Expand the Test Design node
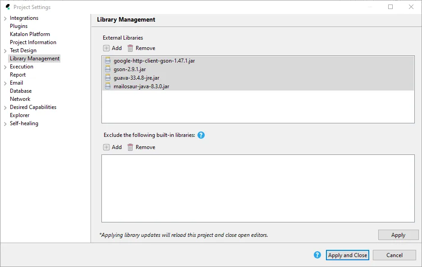Viewport: 422px width, 267px height. click(x=5, y=50)
